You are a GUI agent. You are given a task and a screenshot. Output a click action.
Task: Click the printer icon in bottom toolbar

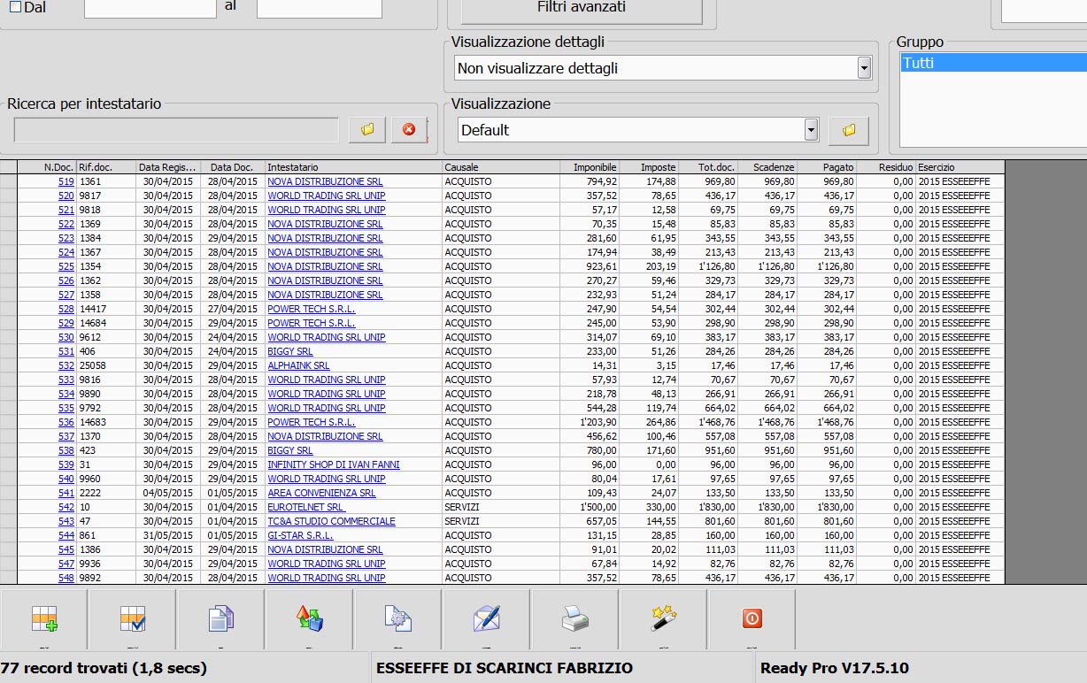pos(575,619)
